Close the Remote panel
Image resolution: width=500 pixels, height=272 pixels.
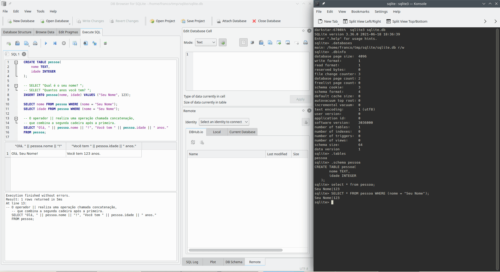[x=309, y=111]
